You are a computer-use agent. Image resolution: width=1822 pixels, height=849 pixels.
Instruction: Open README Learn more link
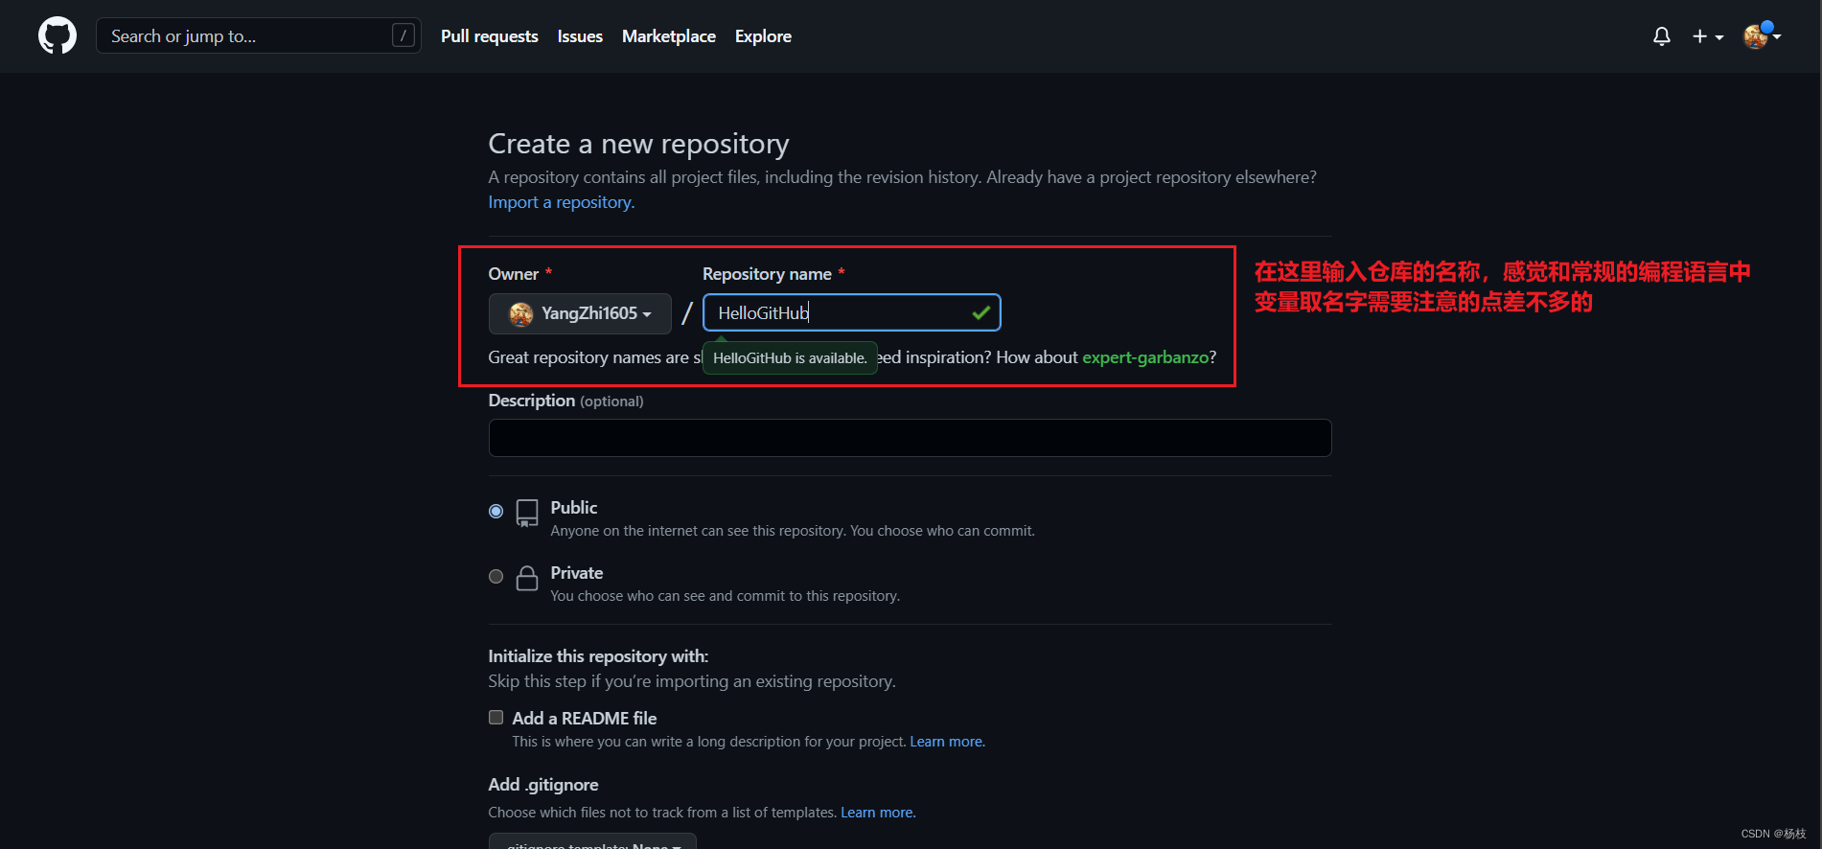(x=947, y=742)
